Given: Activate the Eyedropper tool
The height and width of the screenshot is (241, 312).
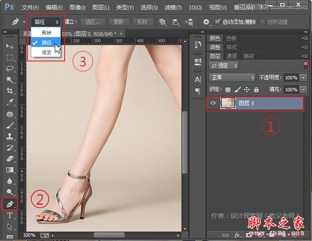Looking at the screenshot, I should [x=9, y=102].
